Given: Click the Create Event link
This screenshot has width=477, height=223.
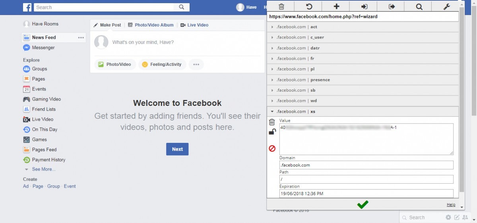Looking at the screenshot, I should coord(70,186).
